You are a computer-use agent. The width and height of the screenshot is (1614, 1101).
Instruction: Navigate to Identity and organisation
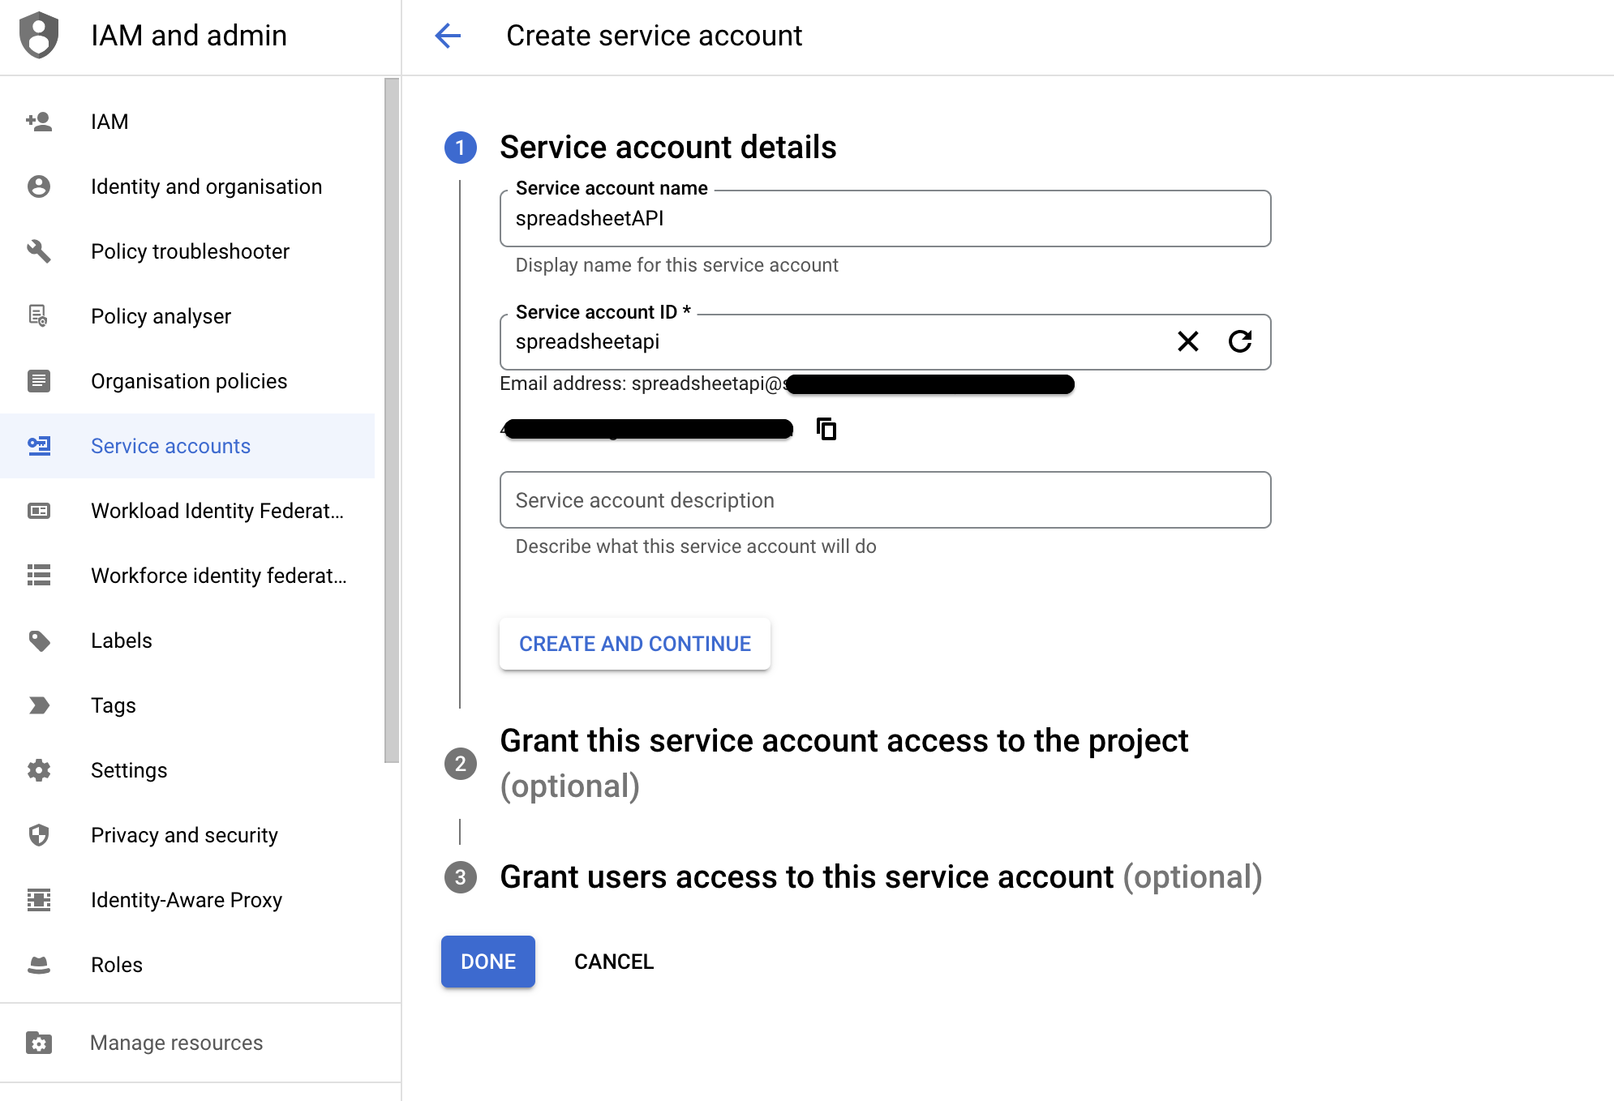pyautogui.click(x=206, y=186)
